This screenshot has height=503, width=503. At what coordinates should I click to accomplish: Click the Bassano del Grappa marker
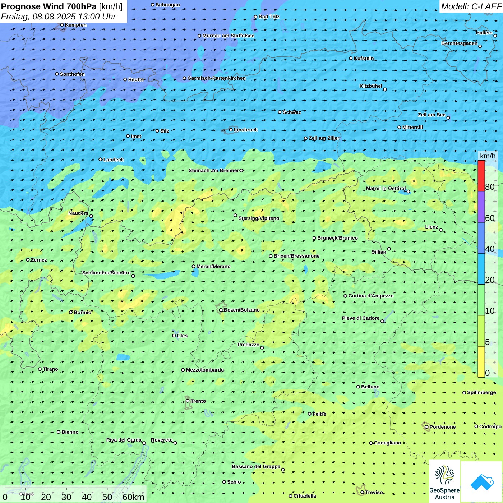(x=283, y=470)
